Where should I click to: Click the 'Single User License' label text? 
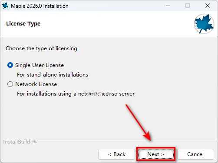(40, 65)
